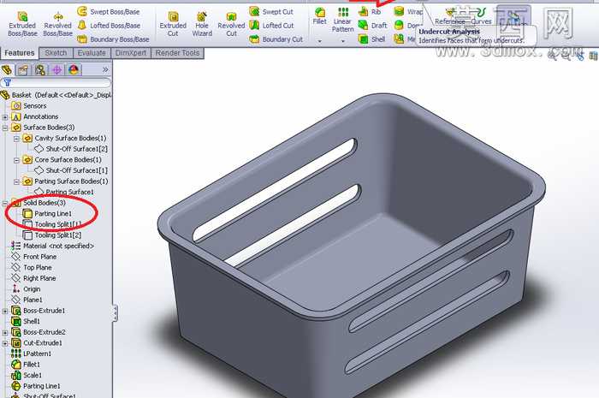Select the Fillet1 feature
Viewport: 599px width, 398px height.
26,365
